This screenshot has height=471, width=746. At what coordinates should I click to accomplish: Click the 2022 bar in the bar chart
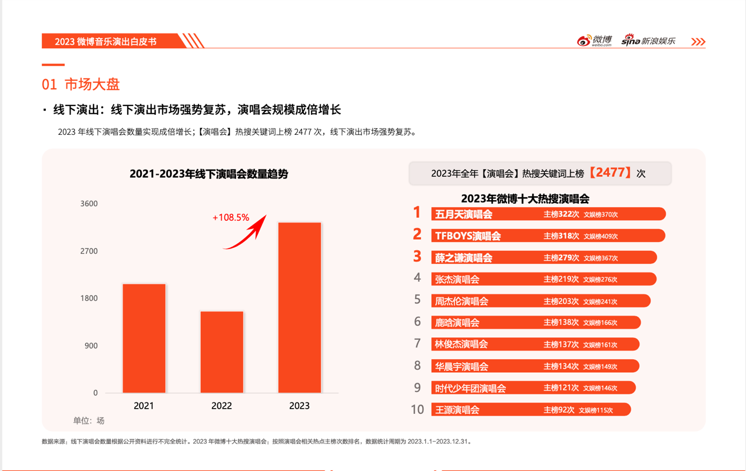click(x=222, y=351)
